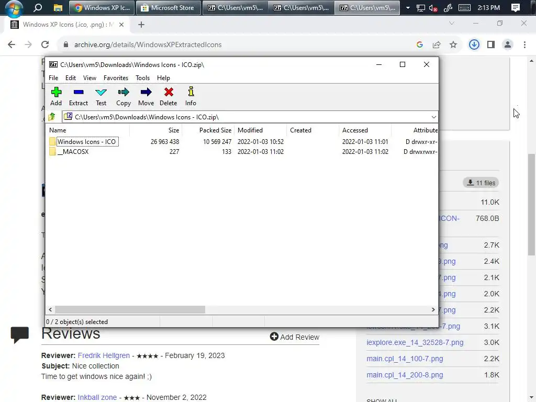Click the 26 963 438 size cell
The height and width of the screenshot is (402, 536).
click(165, 141)
